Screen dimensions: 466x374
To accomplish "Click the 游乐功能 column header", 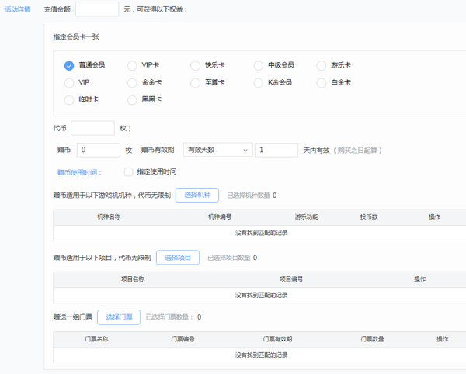I will click(x=307, y=217).
